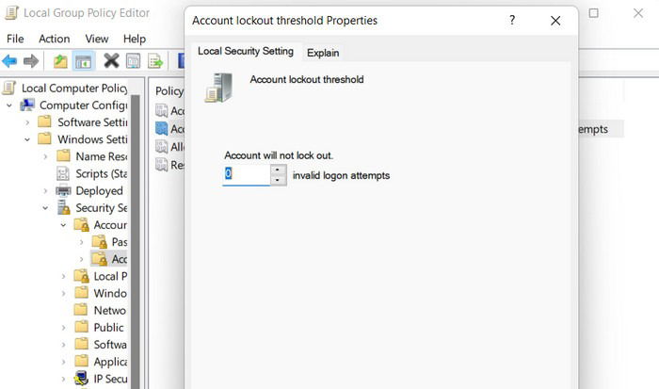Select Windows Settings folder
The width and height of the screenshot is (659, 389).
click(x=92, y=139)
